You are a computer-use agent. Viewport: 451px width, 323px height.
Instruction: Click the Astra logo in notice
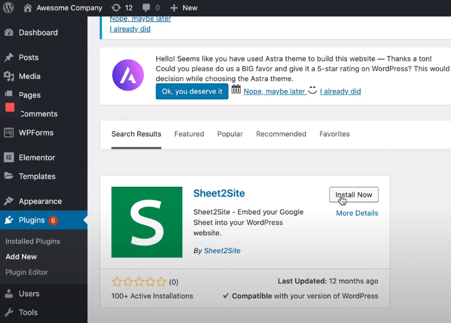click(128, 75)
